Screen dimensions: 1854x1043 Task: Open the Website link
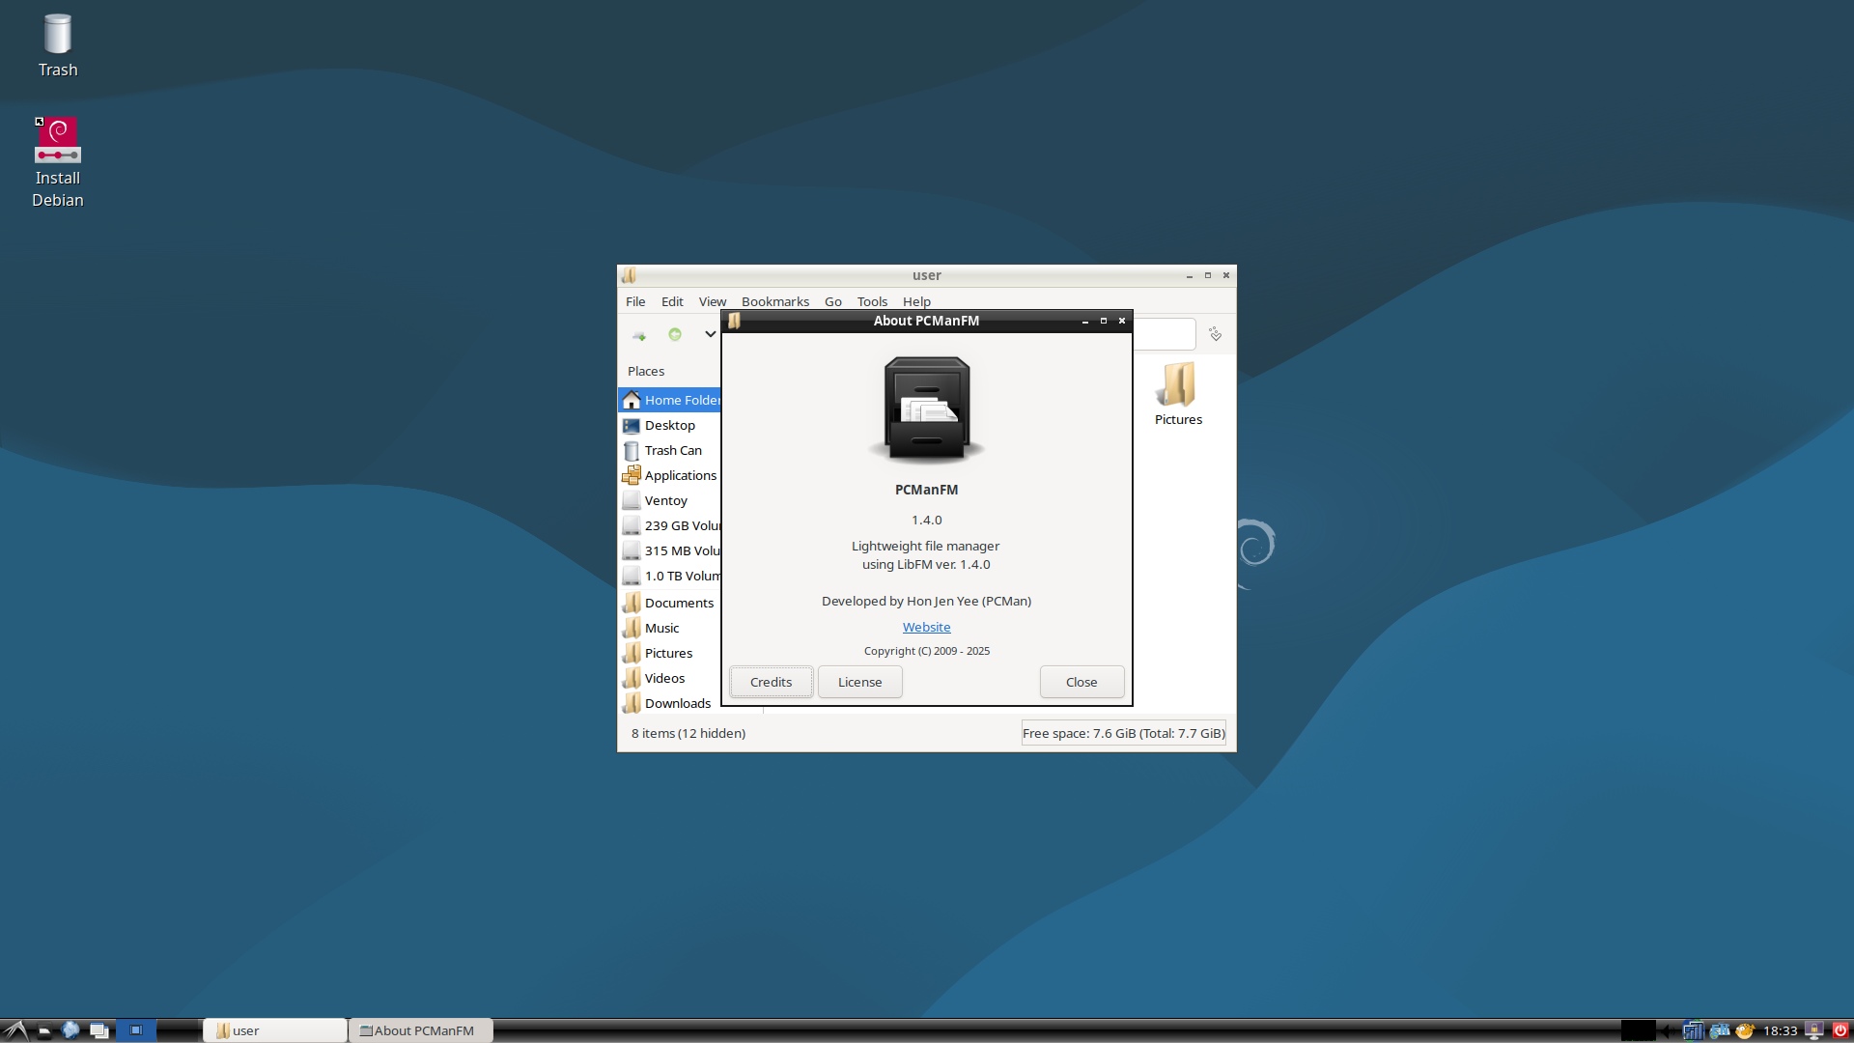point(926,627)
